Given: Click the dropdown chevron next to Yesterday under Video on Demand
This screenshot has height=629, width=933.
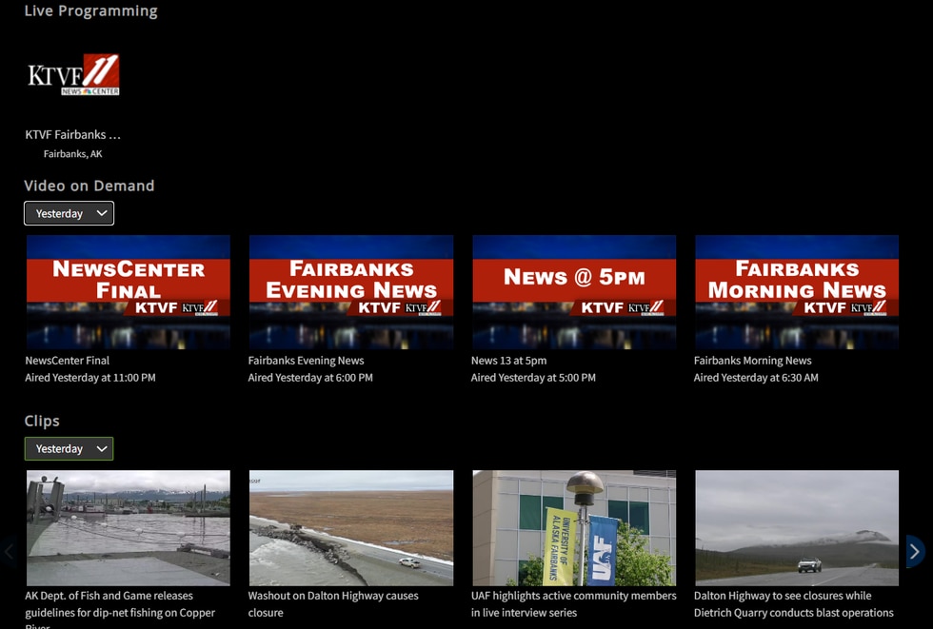Looking at the screenshot, I should 99,213.
